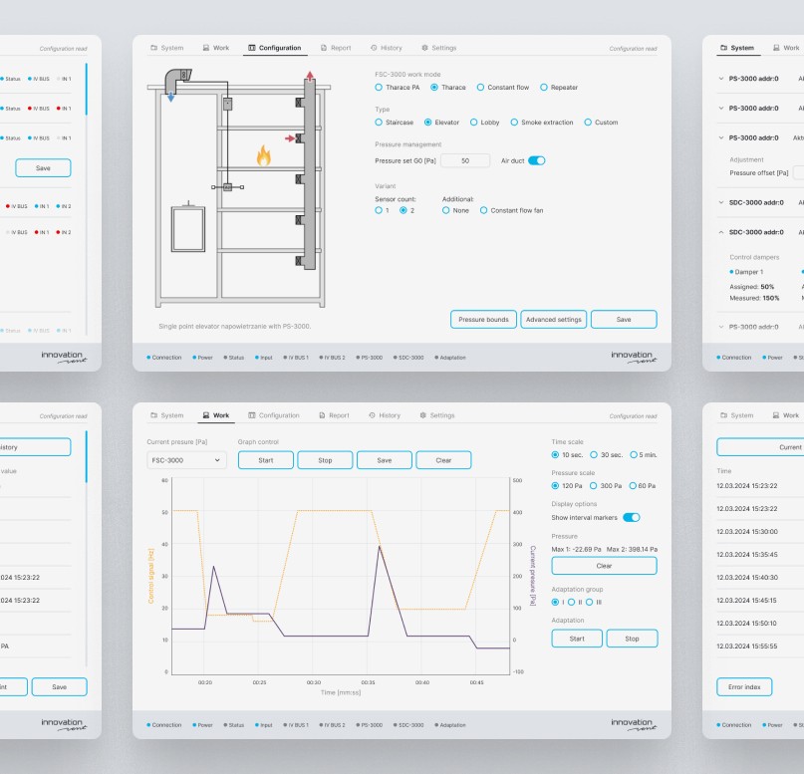804x774 pixels.
Task: Click Error index button in right window
Action: (x=744, y=686)
